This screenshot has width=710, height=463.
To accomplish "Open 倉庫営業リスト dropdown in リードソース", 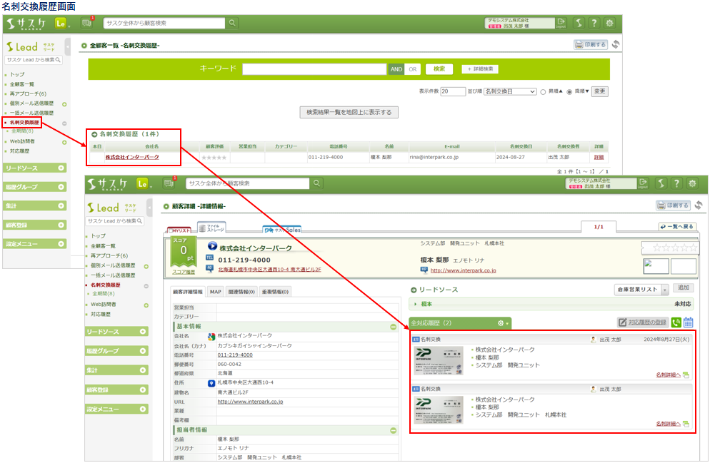I will (x=641, y=290).
